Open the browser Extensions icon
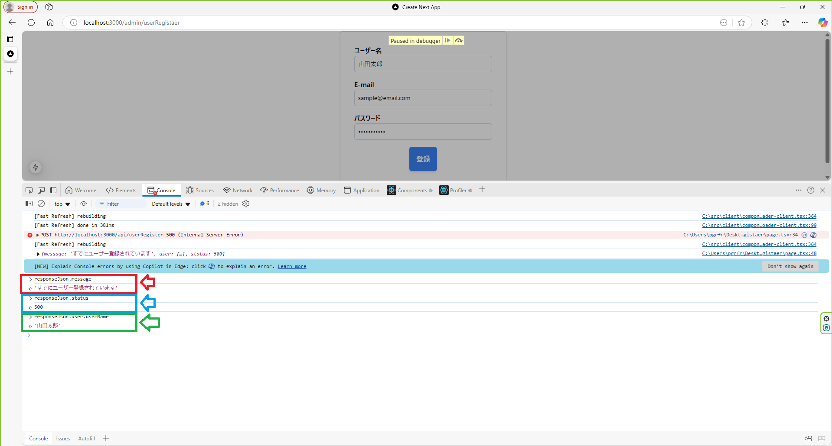This screenshot has height=446, width=832. [x=765, y=23]
